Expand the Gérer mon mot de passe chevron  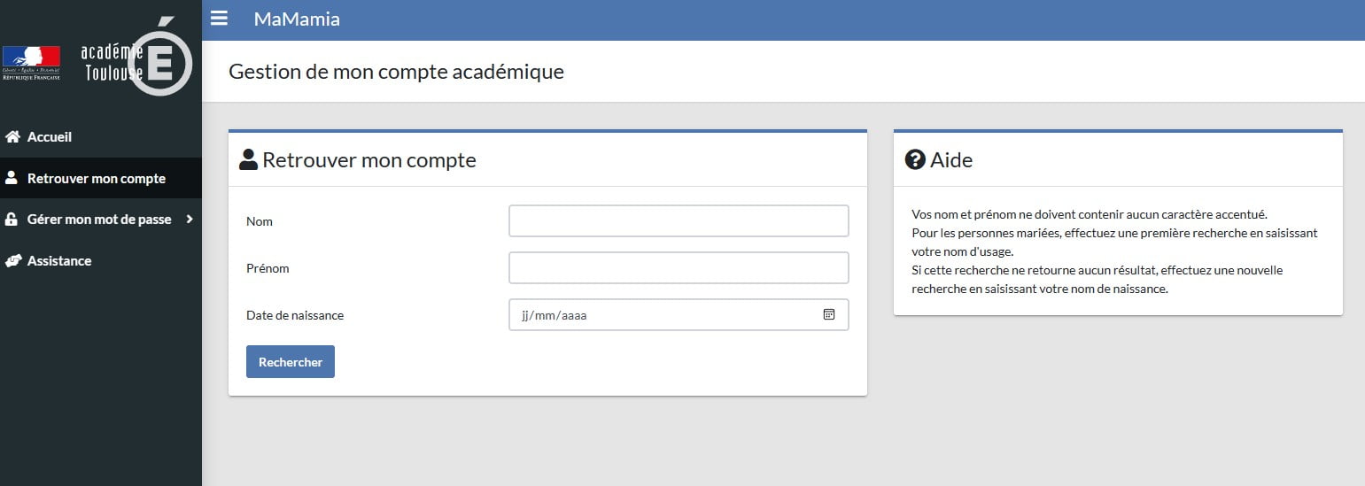point(190,219)
